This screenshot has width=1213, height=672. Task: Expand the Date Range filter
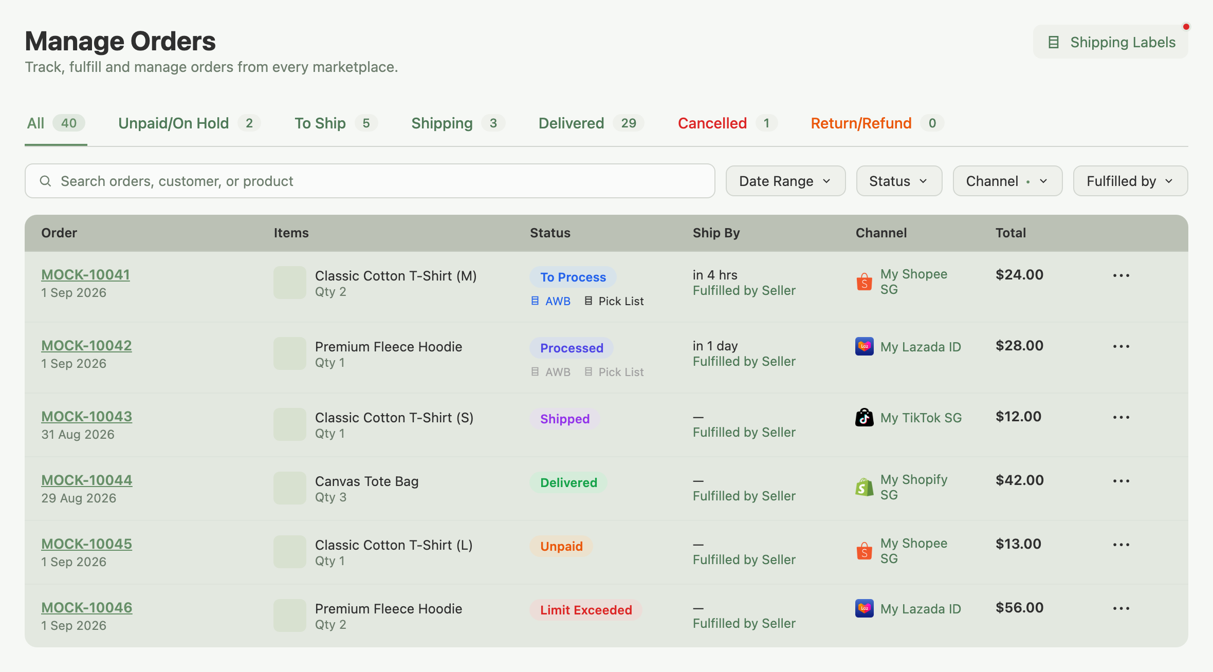point(785,181)
